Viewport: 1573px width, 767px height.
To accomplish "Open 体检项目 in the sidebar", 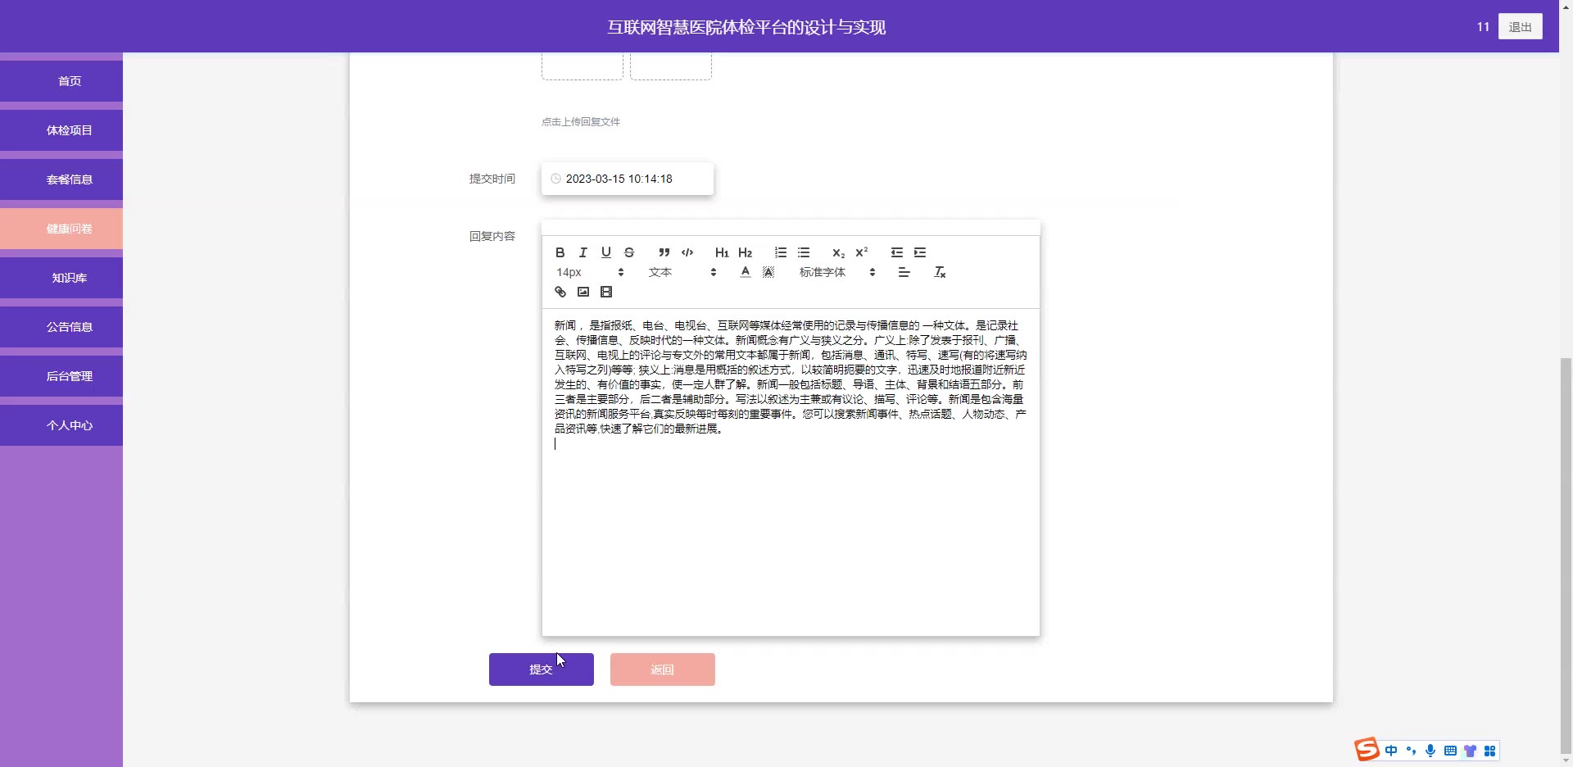I will click(61, 130).
